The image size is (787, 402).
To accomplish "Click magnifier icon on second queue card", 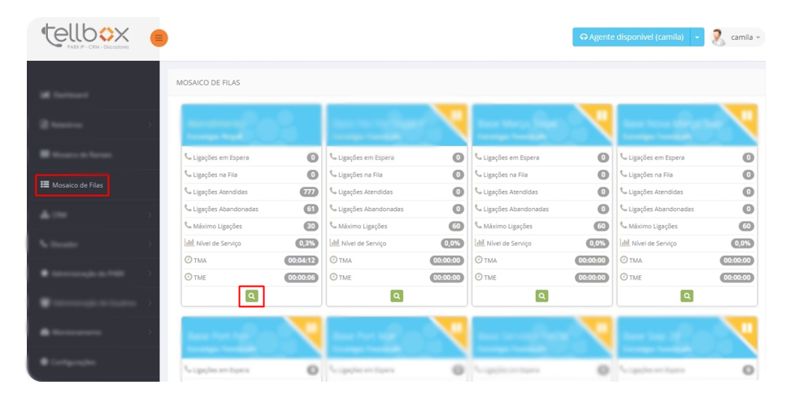I will [x=397, y=296].
